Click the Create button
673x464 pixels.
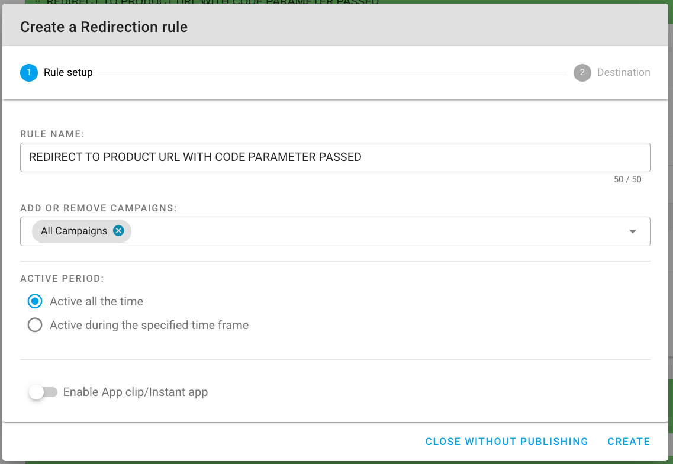[x=629, y=442]
